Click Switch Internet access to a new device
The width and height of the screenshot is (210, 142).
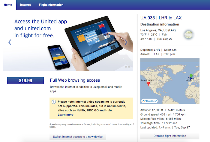[78, 137]
